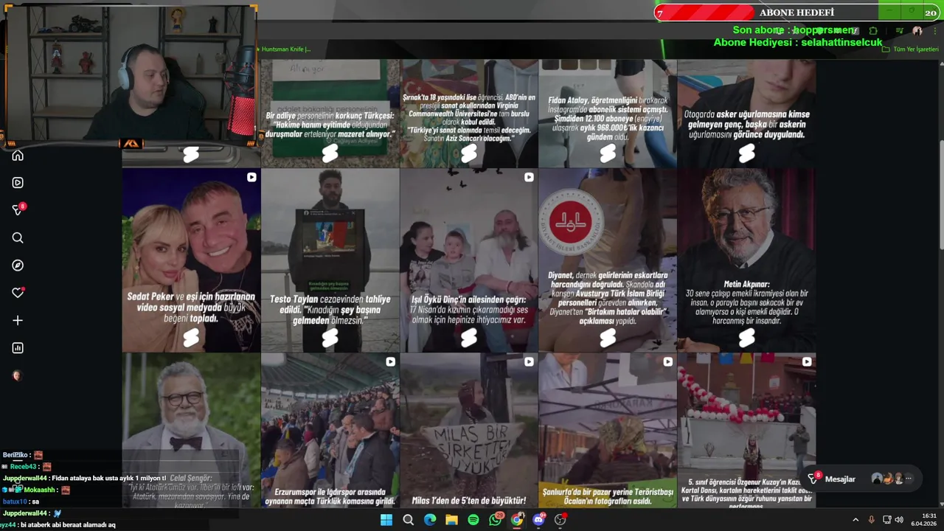Viewport: 944px width, 531px height.
Task: Open adliye personelinin korkunç Türkçesi post
Action: pos(330,114)
